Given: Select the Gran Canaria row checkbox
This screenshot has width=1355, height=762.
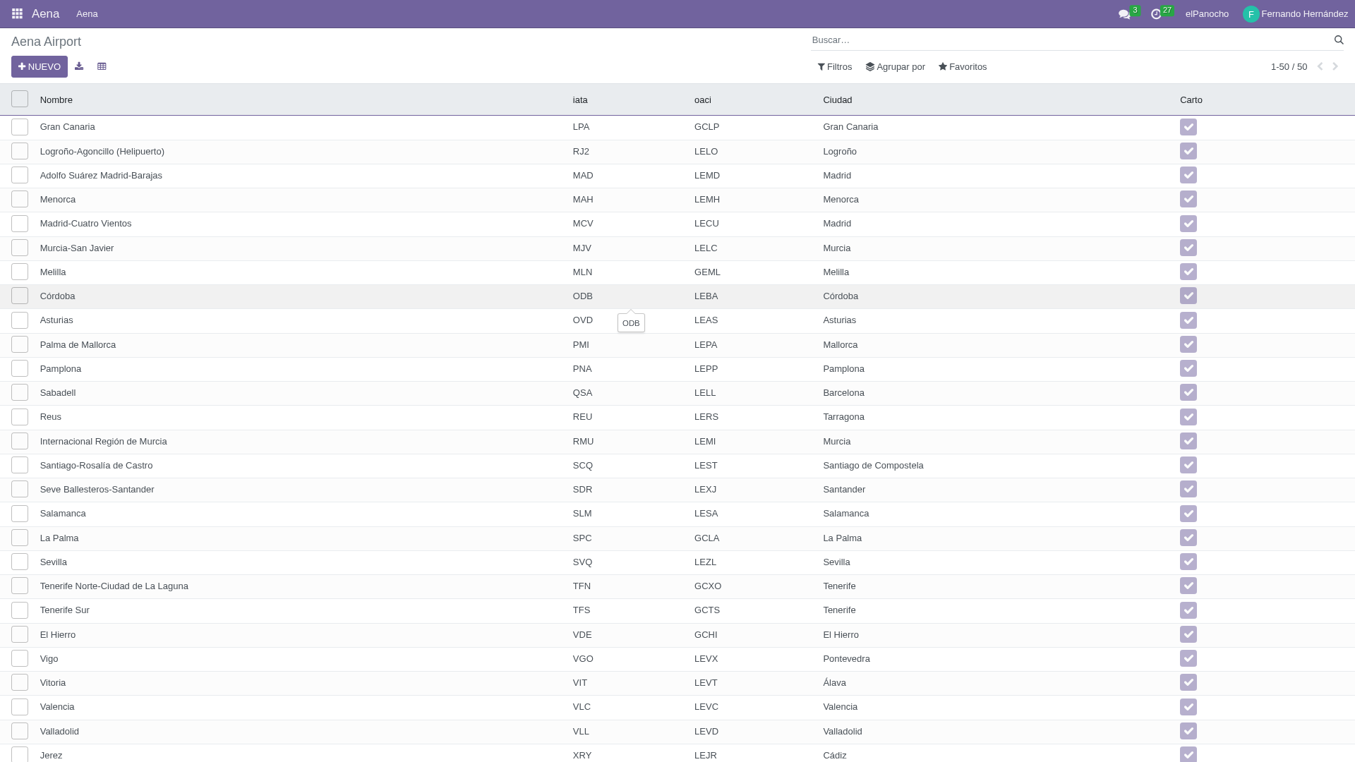Looking at the screenshot, I should pos(20,126).
